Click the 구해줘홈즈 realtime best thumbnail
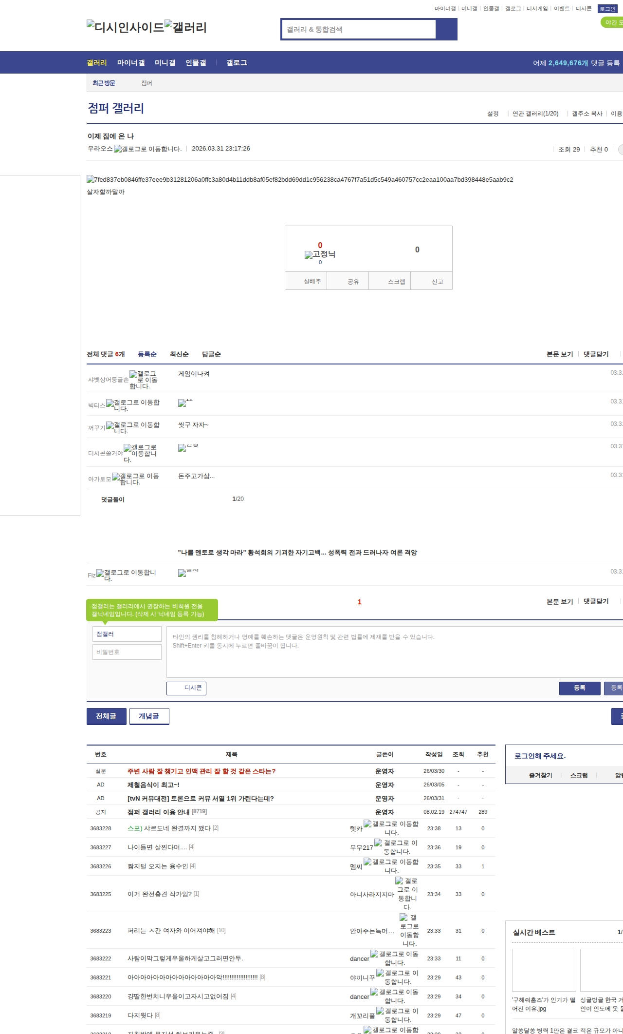Image resolution: width=623 pixels, height=1034 pixels. point(544,970)
